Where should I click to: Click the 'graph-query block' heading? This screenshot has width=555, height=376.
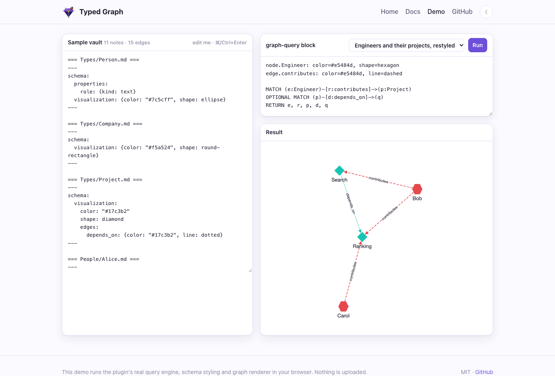291,45
